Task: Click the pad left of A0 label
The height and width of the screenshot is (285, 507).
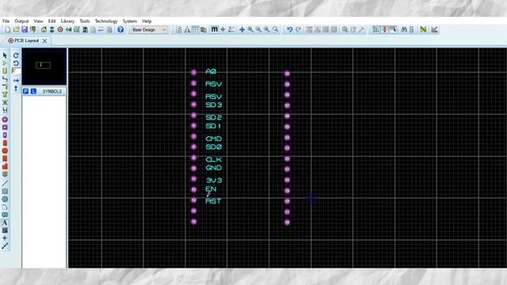Action: 193,72
